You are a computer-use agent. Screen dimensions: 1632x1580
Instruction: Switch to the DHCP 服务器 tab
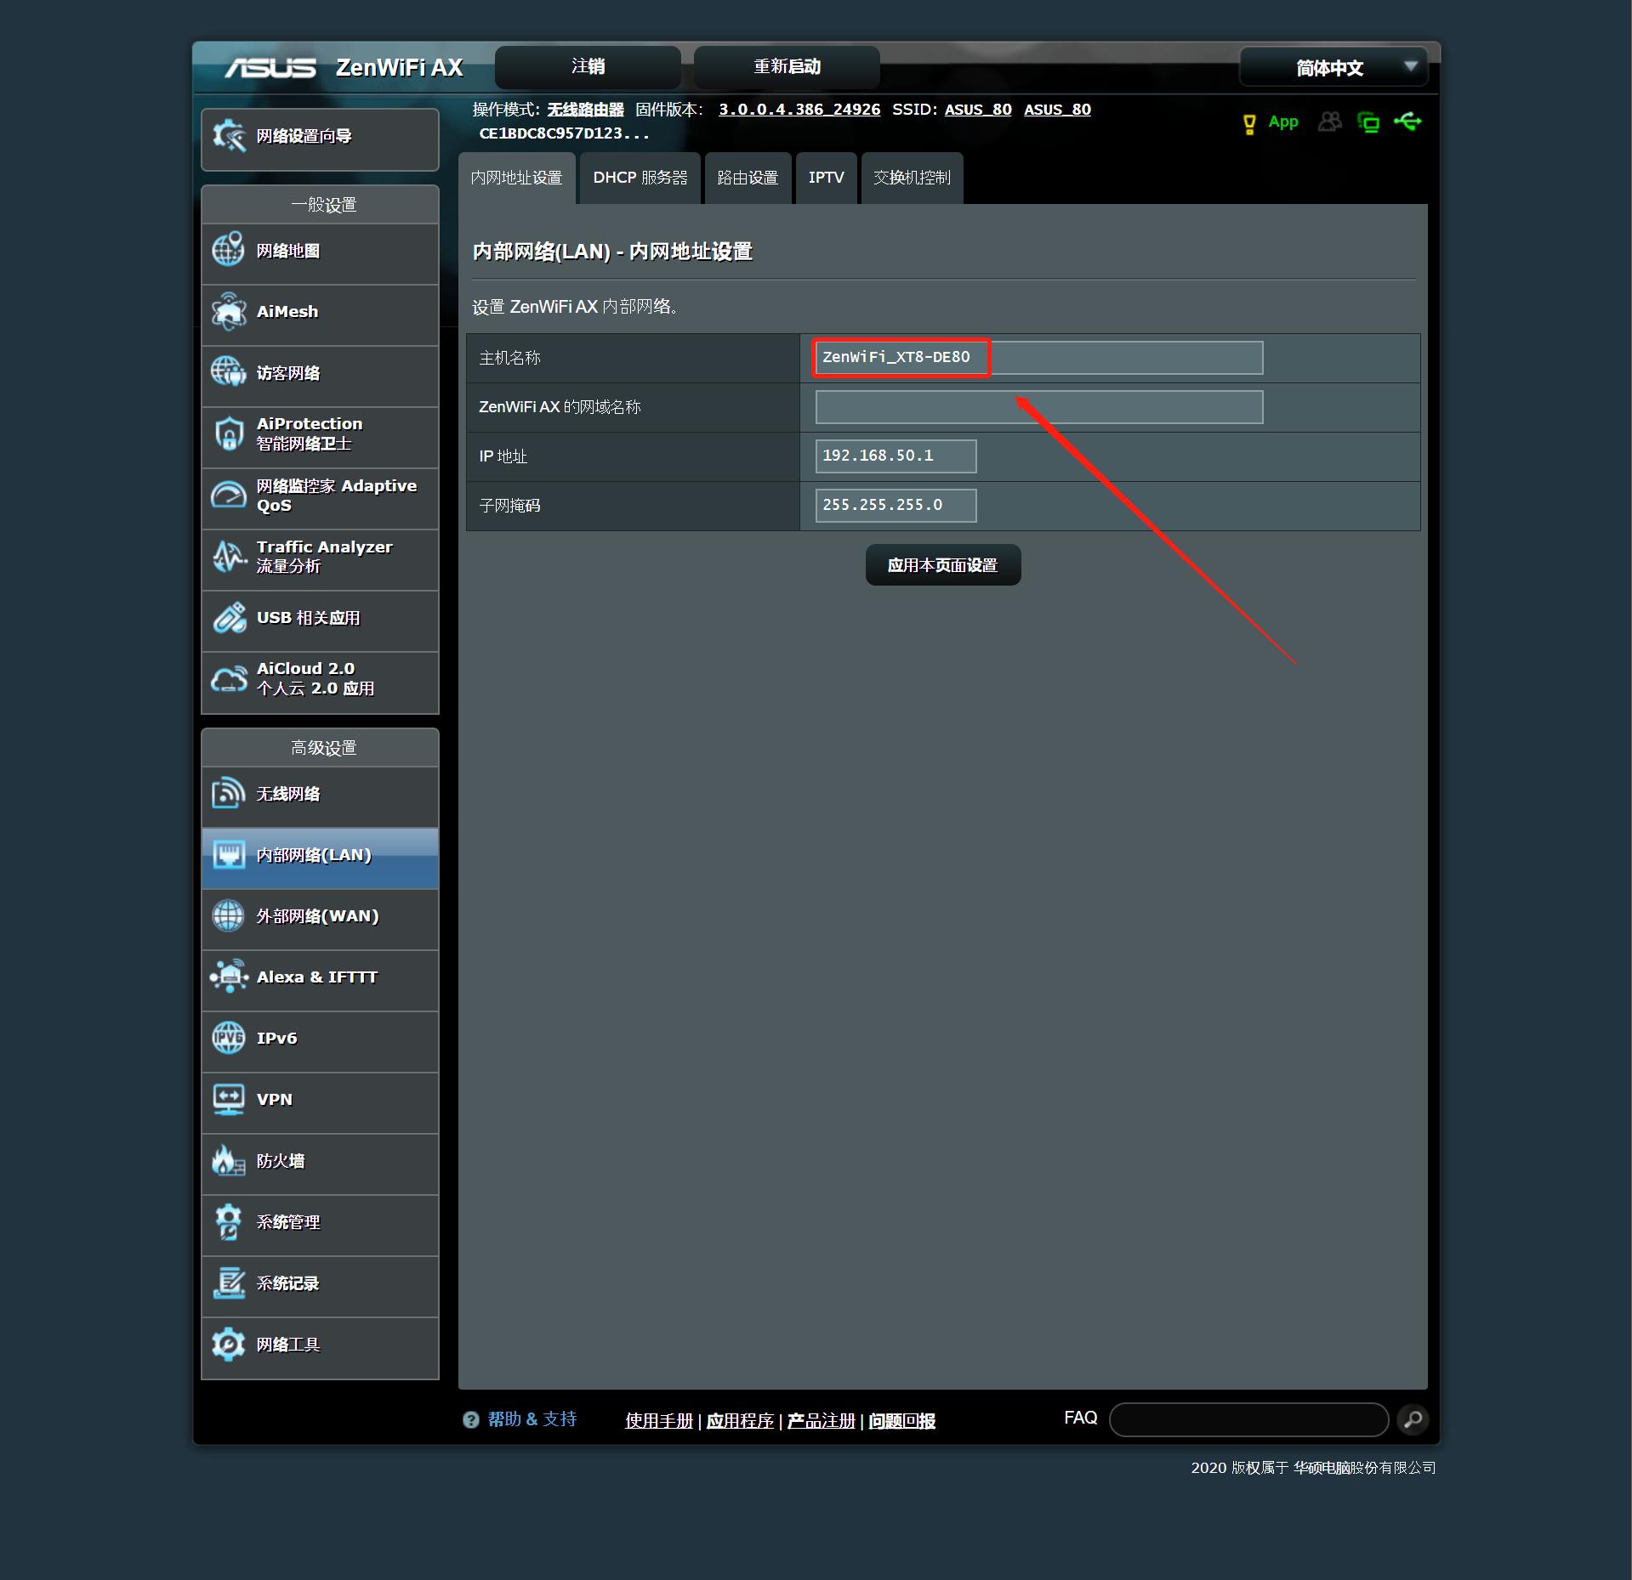point(640,178)
